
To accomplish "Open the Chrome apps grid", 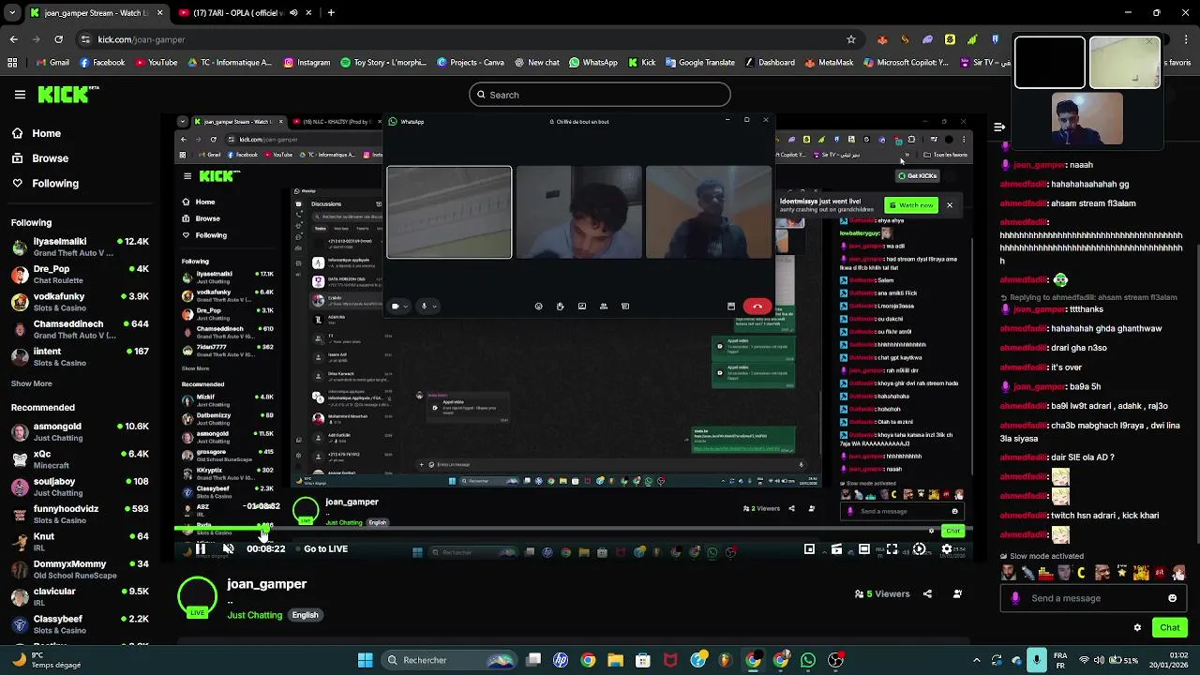I will (12, 63).
